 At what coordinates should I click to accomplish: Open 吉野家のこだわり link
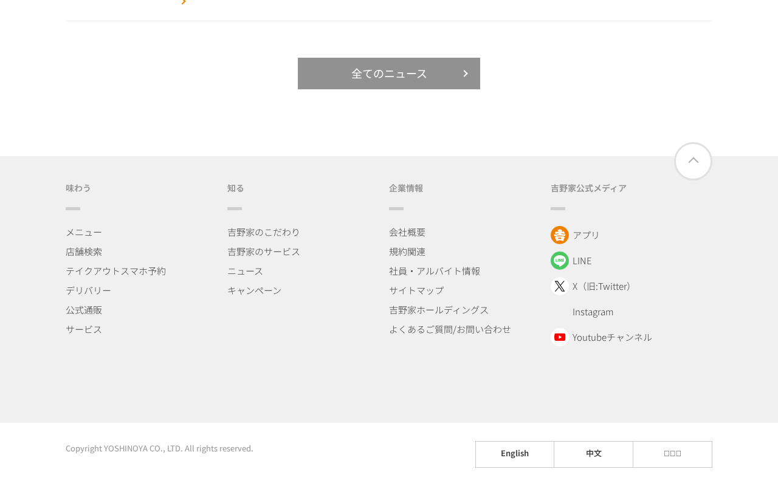pyautogui.click(x=264, y=232)
